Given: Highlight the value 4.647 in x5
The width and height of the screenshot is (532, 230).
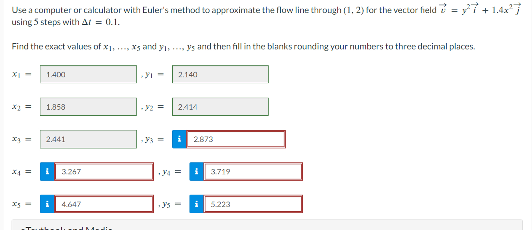Looking at the screenshot, I should pyautogui.click(x=72, y=204).
